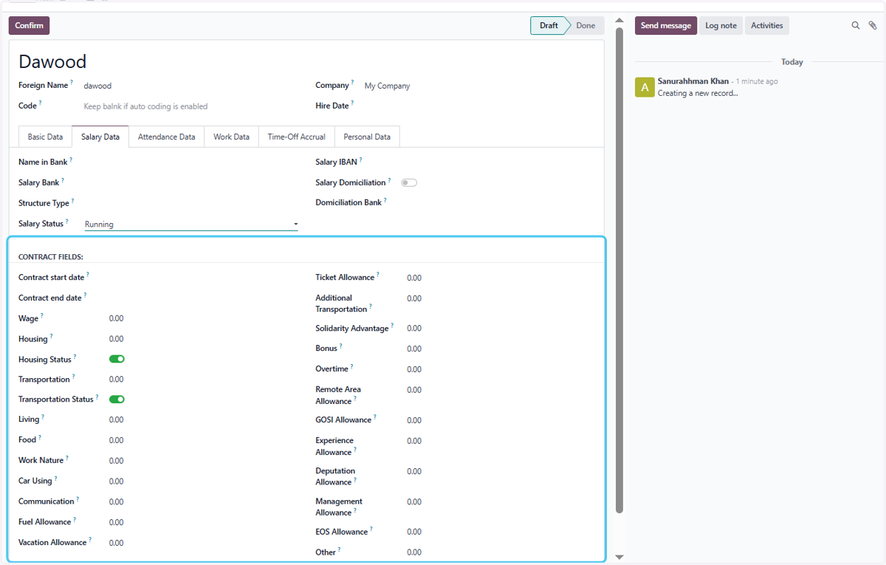Click help question mark beside Hire Date
The height and width of the screenshot is (565, 886).
352,103
